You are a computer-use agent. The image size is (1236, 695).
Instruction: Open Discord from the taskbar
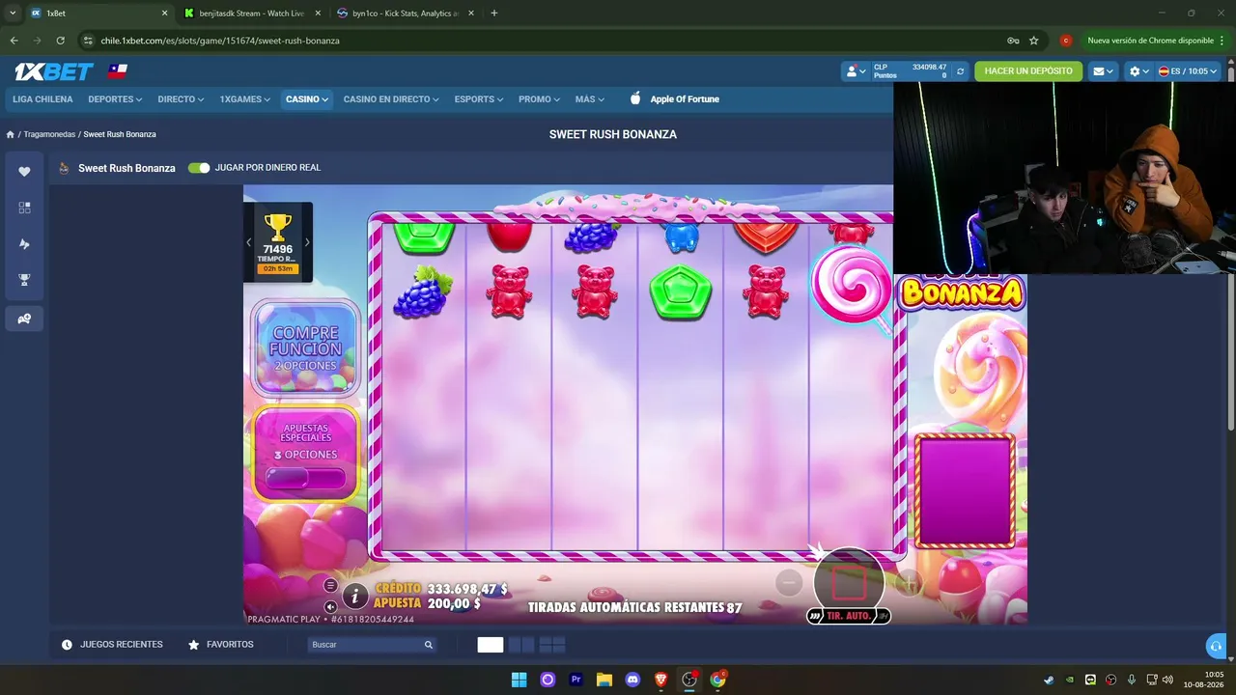[632, 680]
